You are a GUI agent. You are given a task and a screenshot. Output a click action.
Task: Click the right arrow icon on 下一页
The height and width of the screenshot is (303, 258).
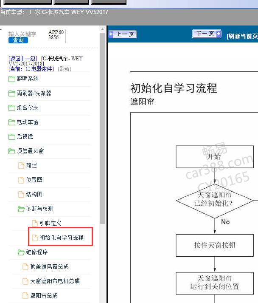218,34
